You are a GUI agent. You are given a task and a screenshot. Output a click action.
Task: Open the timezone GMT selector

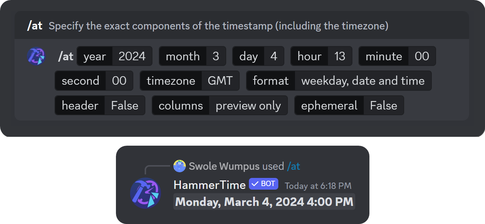coord(189,80)
